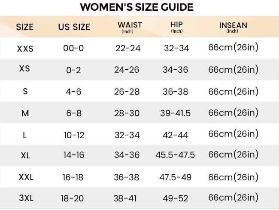This screenshot has width=279, height=210.
Task: Click the US size 00-0 cell
Action: [x=73, y=48]
